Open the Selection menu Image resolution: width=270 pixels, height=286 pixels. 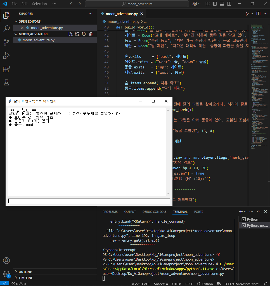39,4
